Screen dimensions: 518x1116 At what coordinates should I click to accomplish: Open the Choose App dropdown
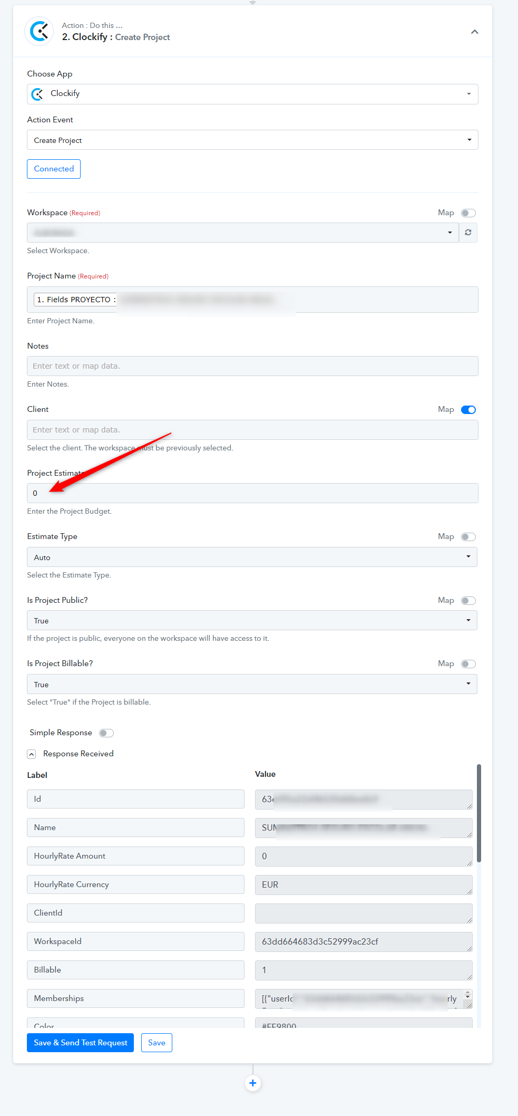[252, 94]
